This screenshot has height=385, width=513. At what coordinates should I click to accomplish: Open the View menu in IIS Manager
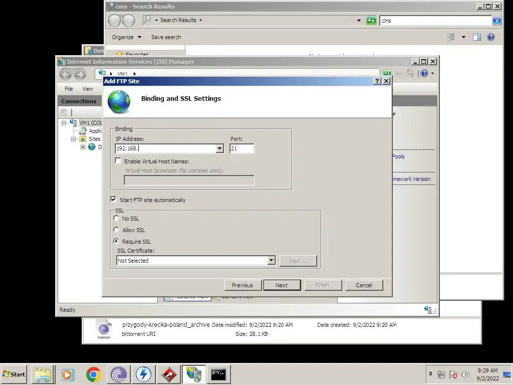[x=88, y=89]
